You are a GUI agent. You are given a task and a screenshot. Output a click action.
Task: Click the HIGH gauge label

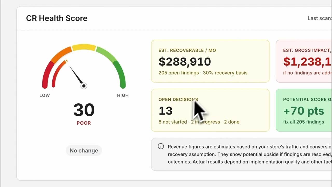pyautogui.click(x=123, y=95)
